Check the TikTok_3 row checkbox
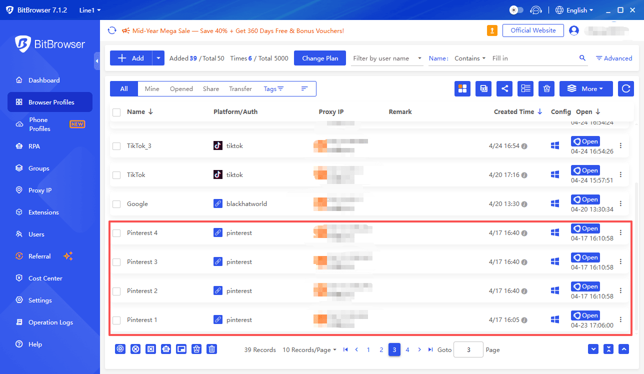 point(116,146)
